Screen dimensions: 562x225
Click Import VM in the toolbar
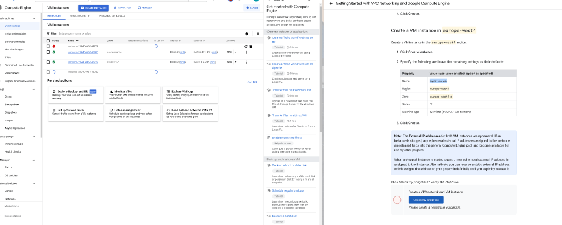(122, 8)
